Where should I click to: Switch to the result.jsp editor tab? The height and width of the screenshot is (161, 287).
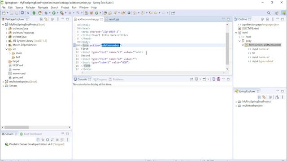pos(114,19)
